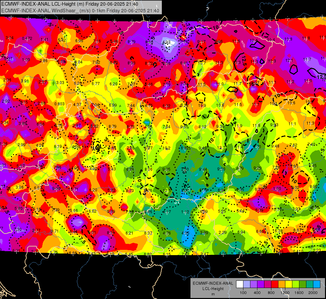Viewport: 326px width, 299px height.
Task: Click the wind shear value "6.77"
Action: pos(96,84)
